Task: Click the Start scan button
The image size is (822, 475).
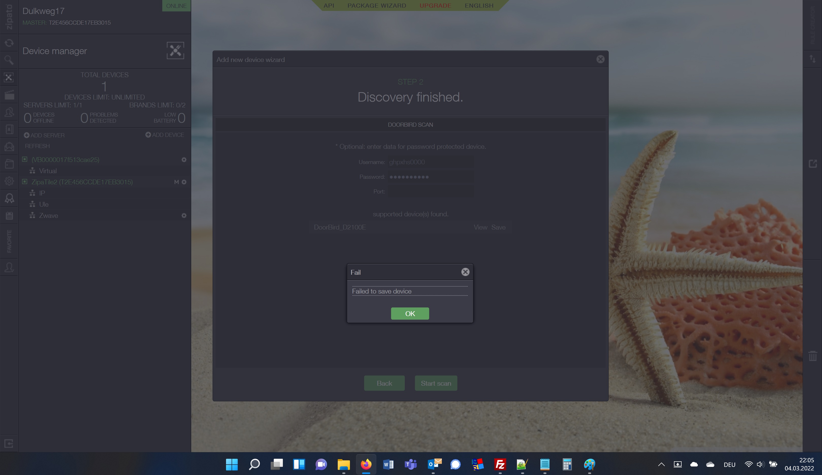Action: tap(436, 383)
